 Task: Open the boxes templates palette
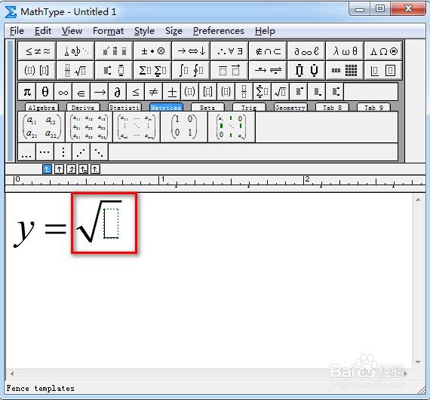(383, 70)
